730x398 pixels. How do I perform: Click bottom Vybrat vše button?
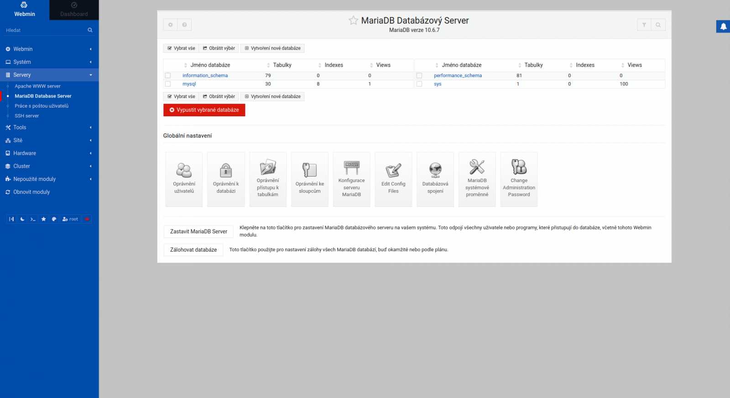click(x=181, y=97)
